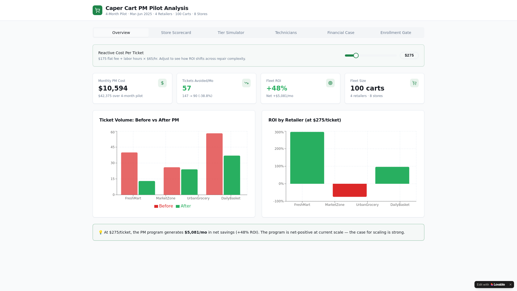
Task: Click the green FreshMart ROI bar
Action: (307, 158)
